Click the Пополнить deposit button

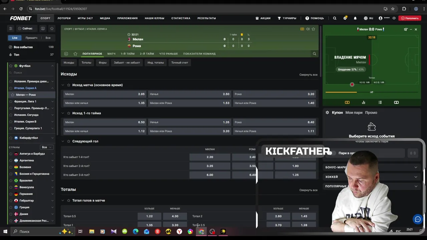pos(410,18)
